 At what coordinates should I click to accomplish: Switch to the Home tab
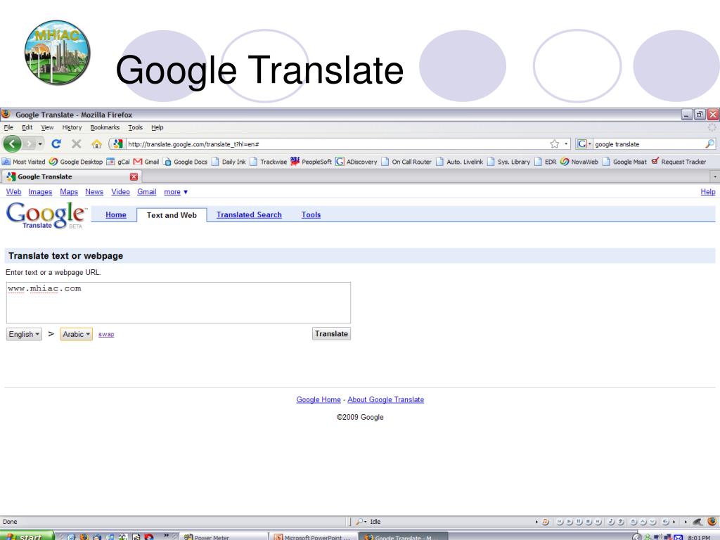coord(116,215)
